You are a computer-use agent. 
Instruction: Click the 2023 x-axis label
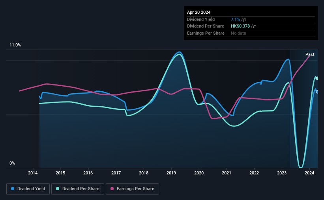pyautogui.click(x=282, y=173)
